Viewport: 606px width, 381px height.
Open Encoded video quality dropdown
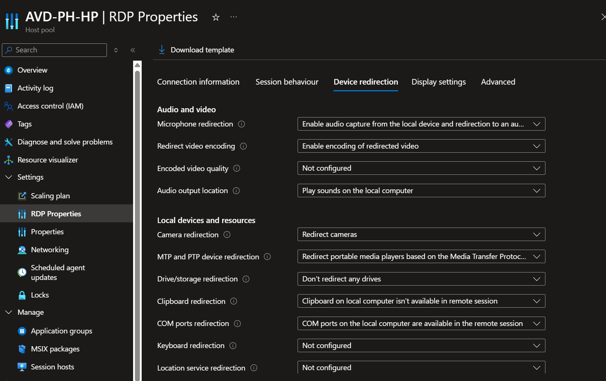click(x=421, y=168)
